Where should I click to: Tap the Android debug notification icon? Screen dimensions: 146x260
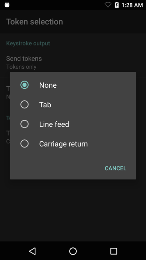coord(7,5)
